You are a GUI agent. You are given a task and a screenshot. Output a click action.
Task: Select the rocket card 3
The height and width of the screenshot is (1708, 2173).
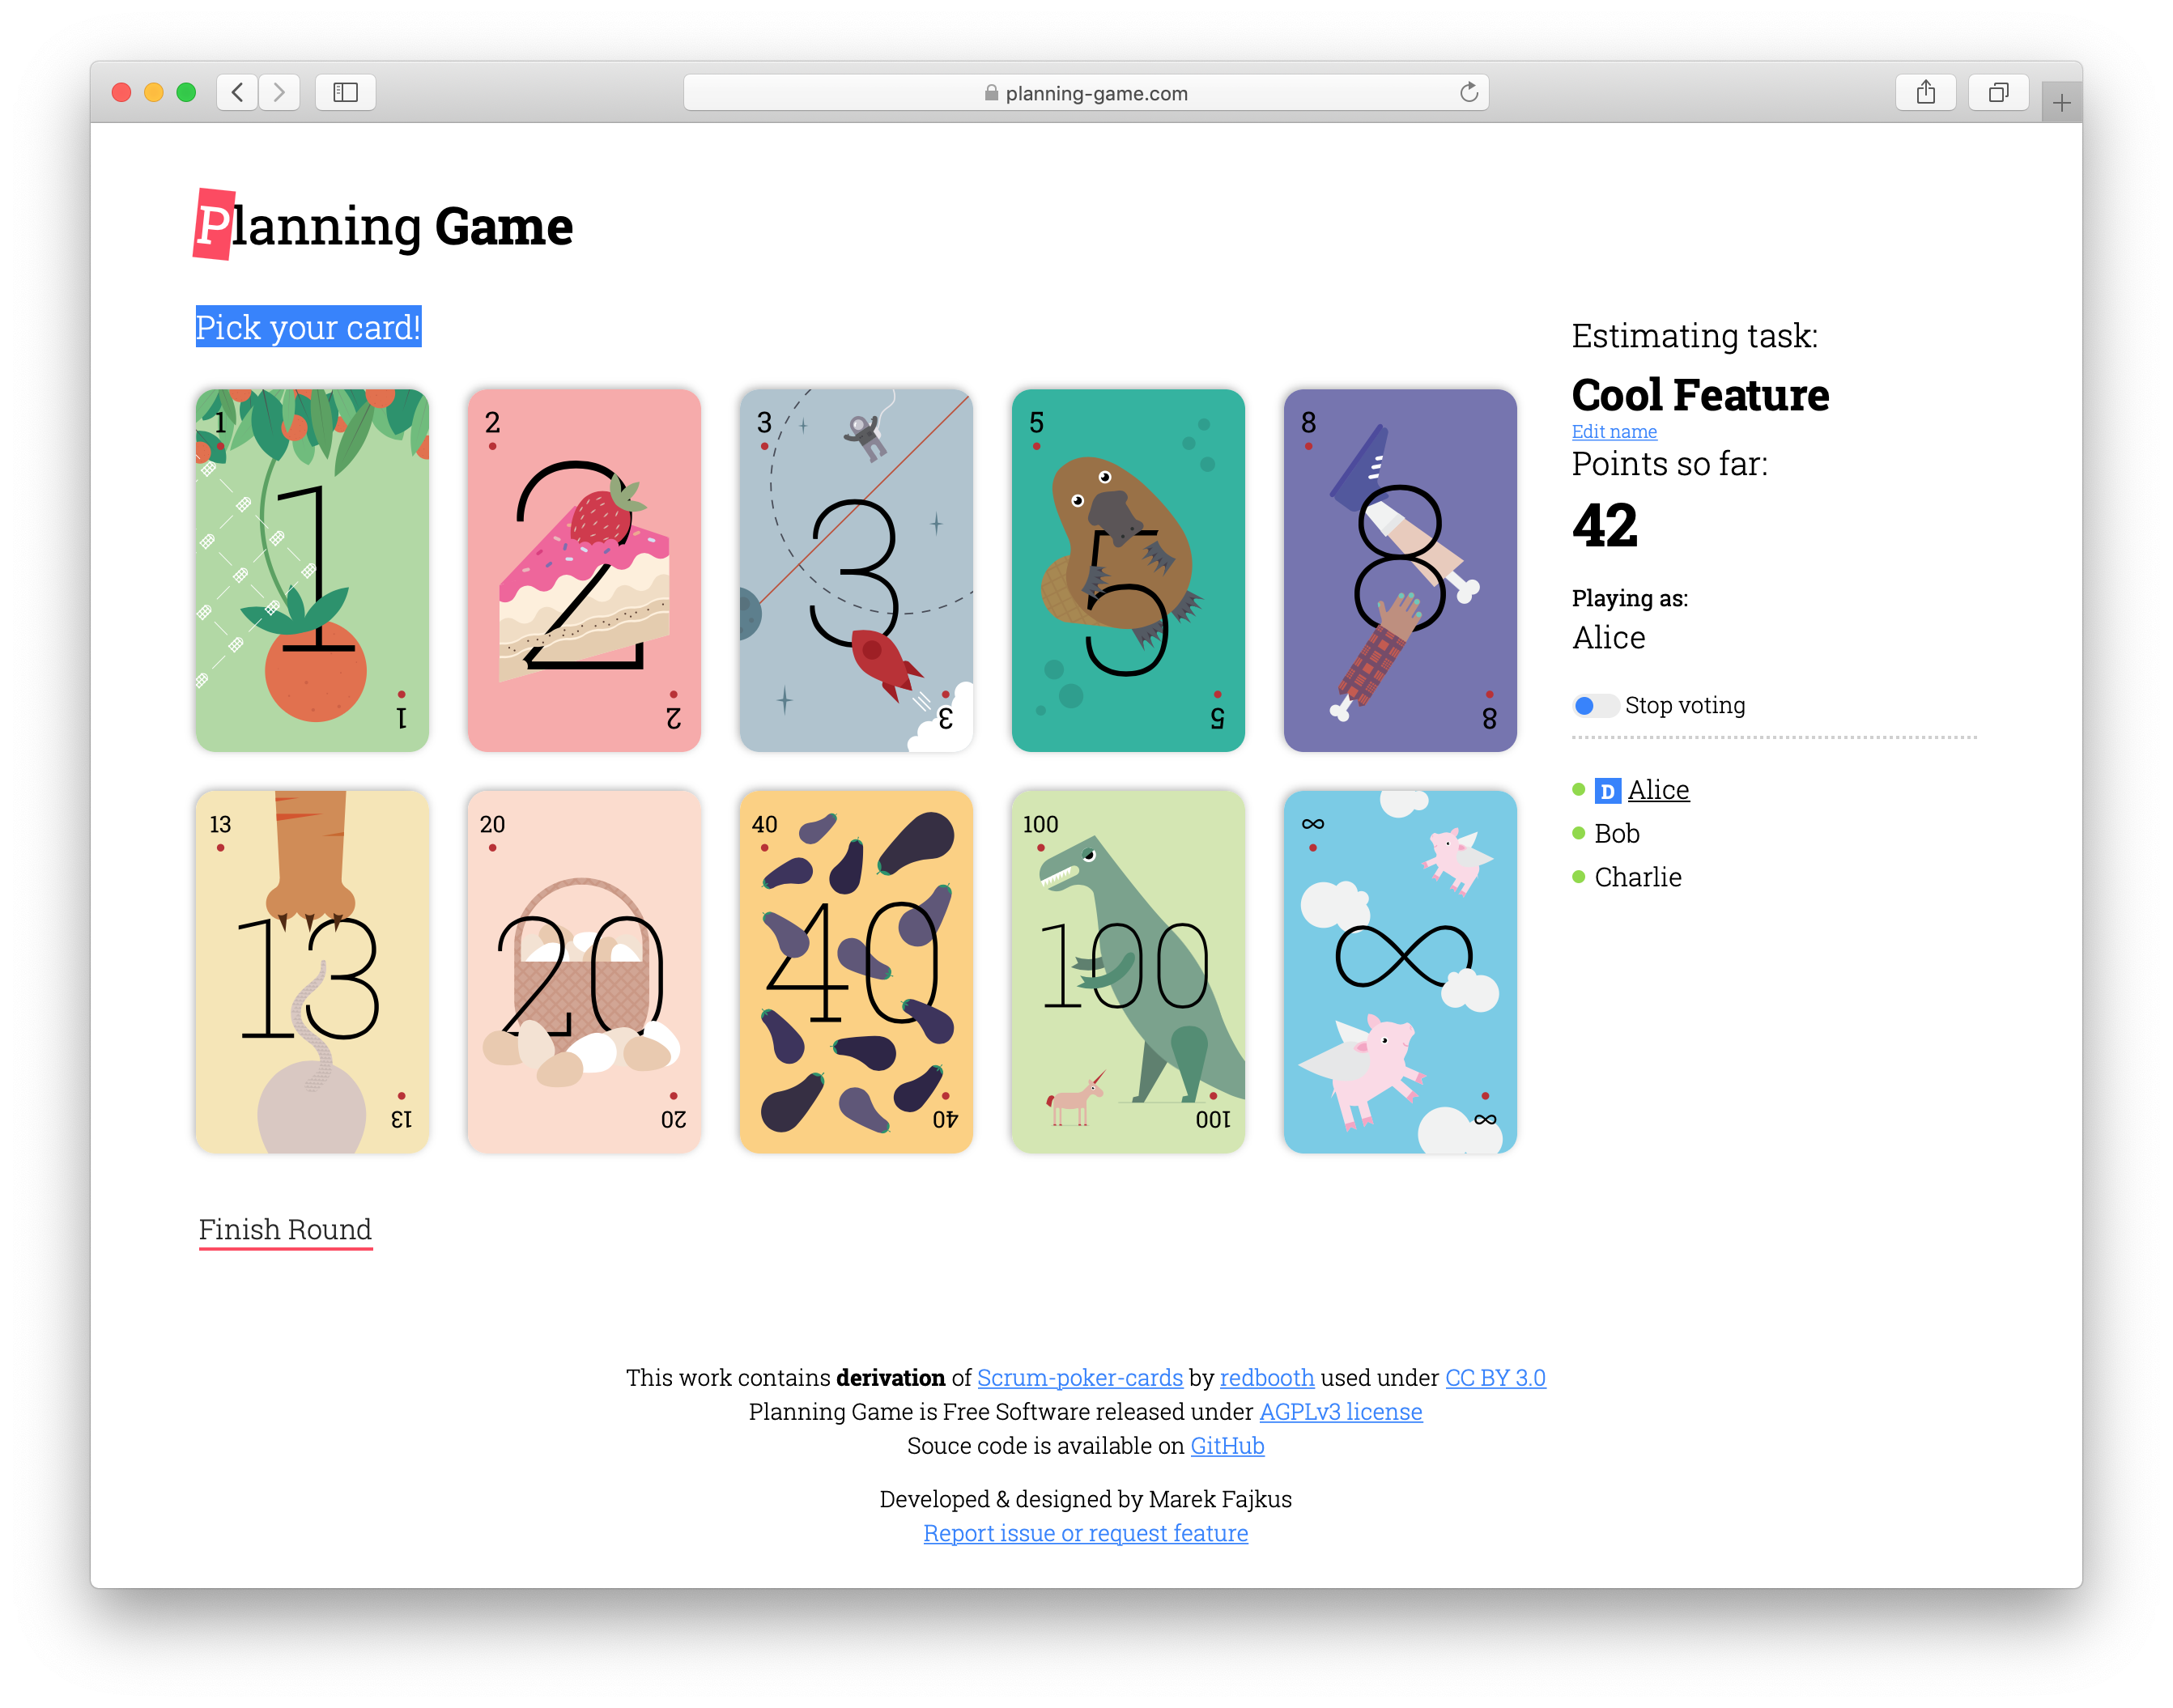pos(856,570)
